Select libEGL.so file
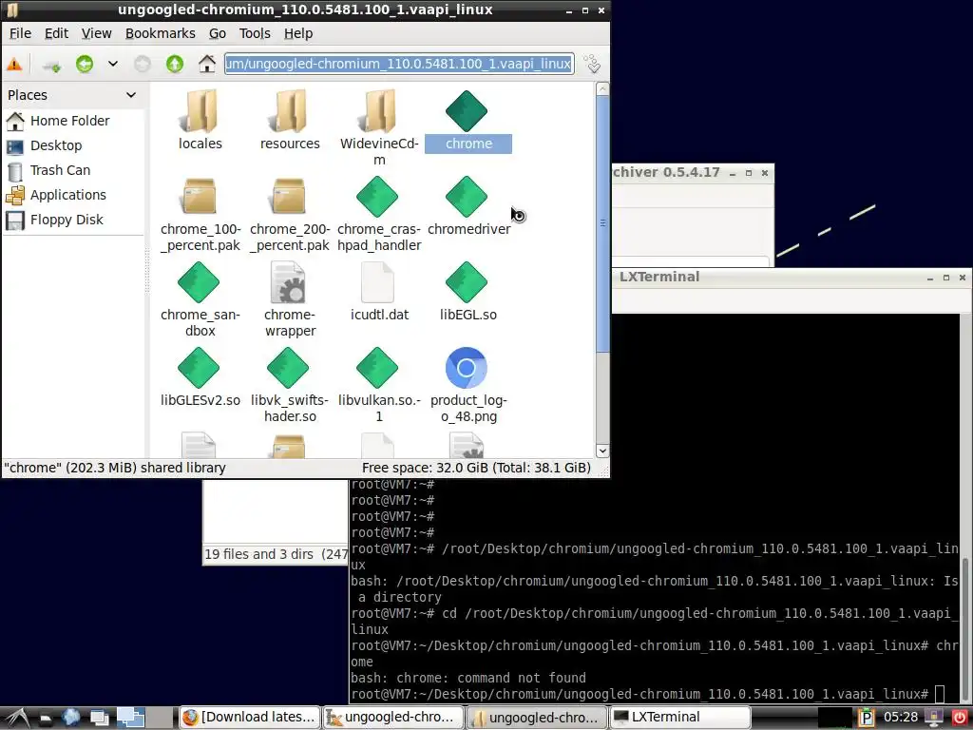Image resolution: width=973 pixels, height=730 pixels. point(468,292)
